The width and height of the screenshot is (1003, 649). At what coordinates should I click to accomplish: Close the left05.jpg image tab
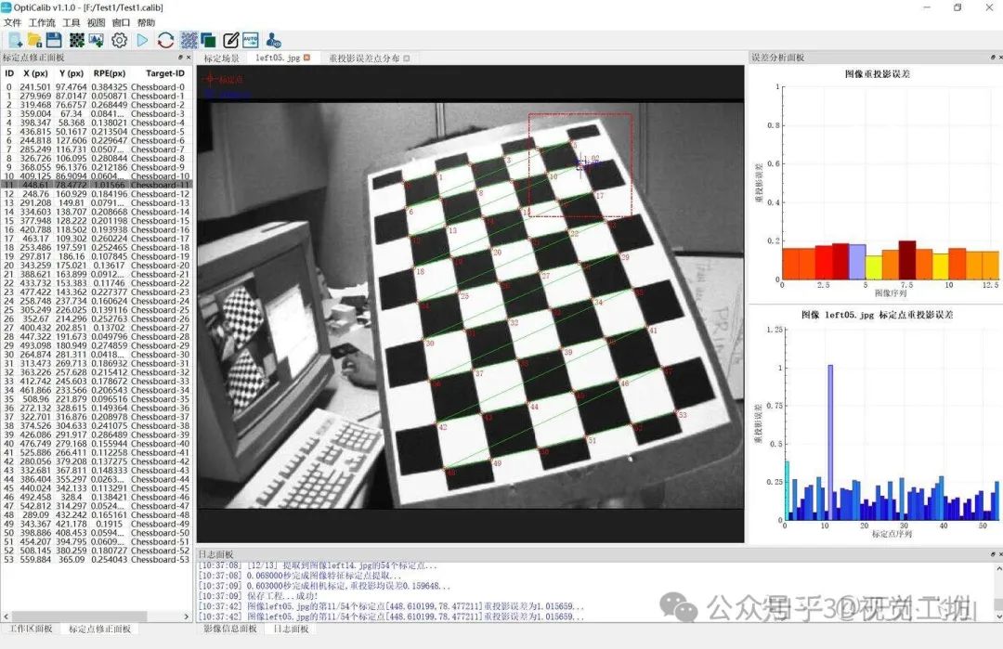point(306,57)
